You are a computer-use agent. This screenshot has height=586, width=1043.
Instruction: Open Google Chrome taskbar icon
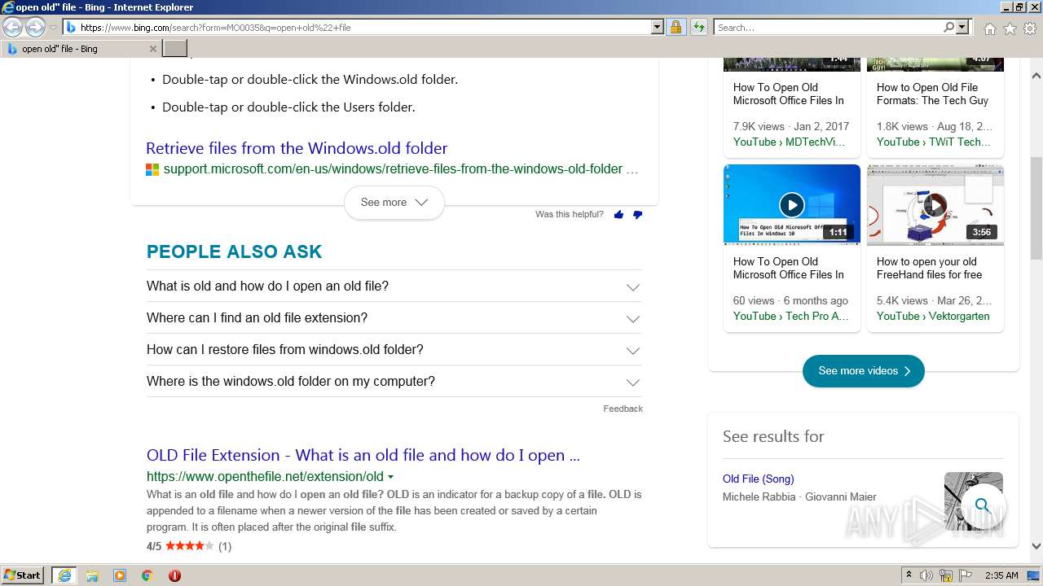coord(147,575)
